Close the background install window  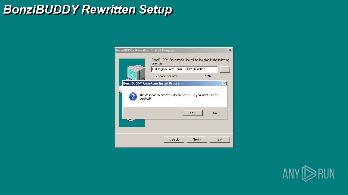pos(230,50)
